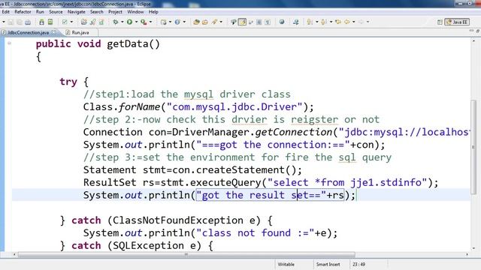Switch to the Java EE perspective button
This screenshot has height=270, width=481.
(457, 22)
